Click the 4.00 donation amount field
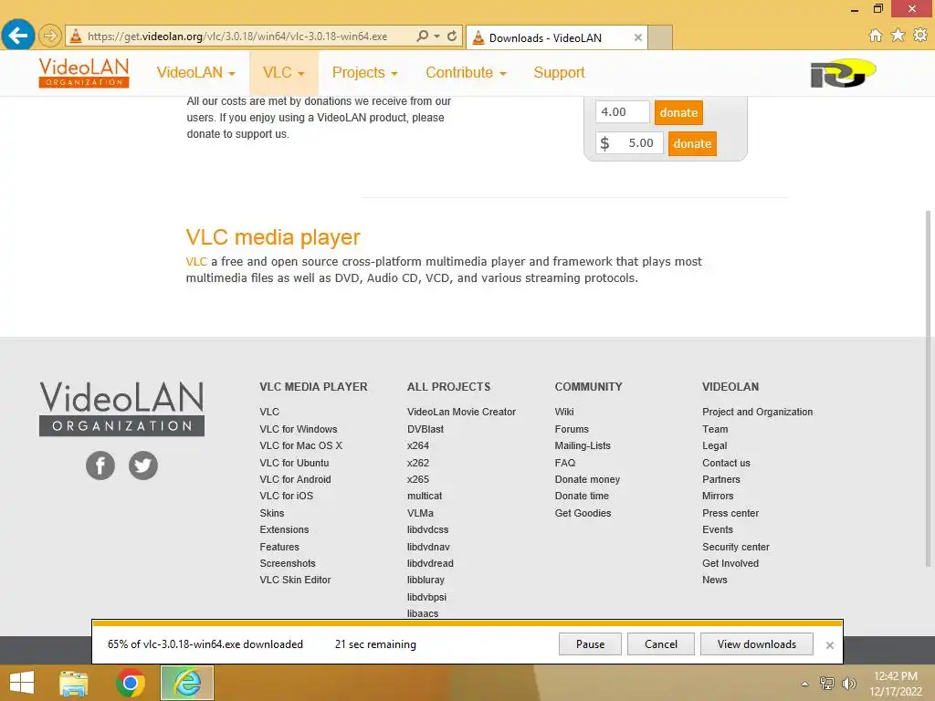Screen dimensions: 935x701 (622, 112)
